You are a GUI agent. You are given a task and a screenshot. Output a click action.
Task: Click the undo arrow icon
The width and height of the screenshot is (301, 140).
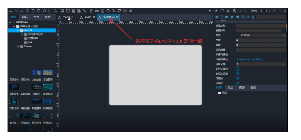210,11
